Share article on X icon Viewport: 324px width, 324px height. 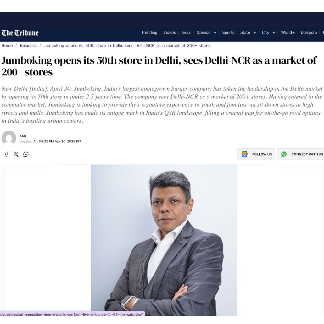point(16,154)
